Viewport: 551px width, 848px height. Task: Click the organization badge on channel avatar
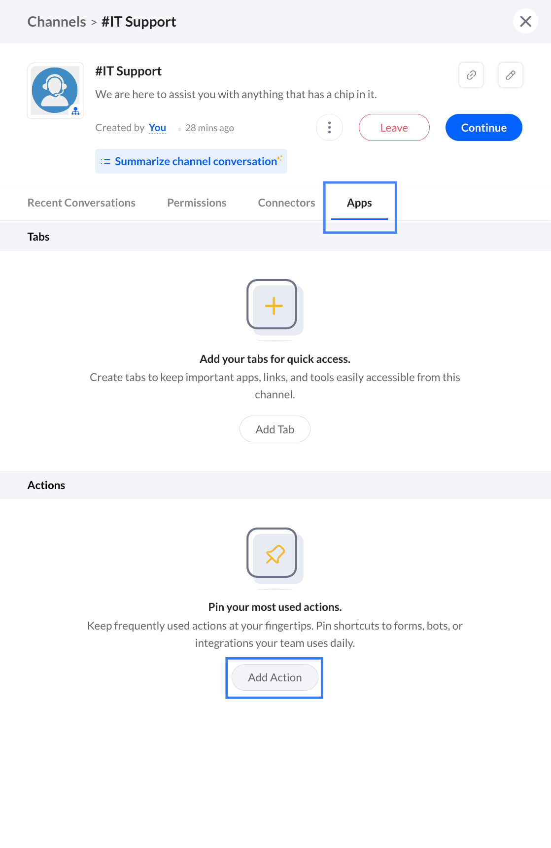75,111
